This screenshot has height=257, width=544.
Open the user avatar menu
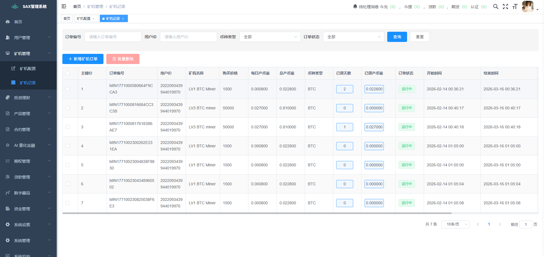(x=528, y=7)
